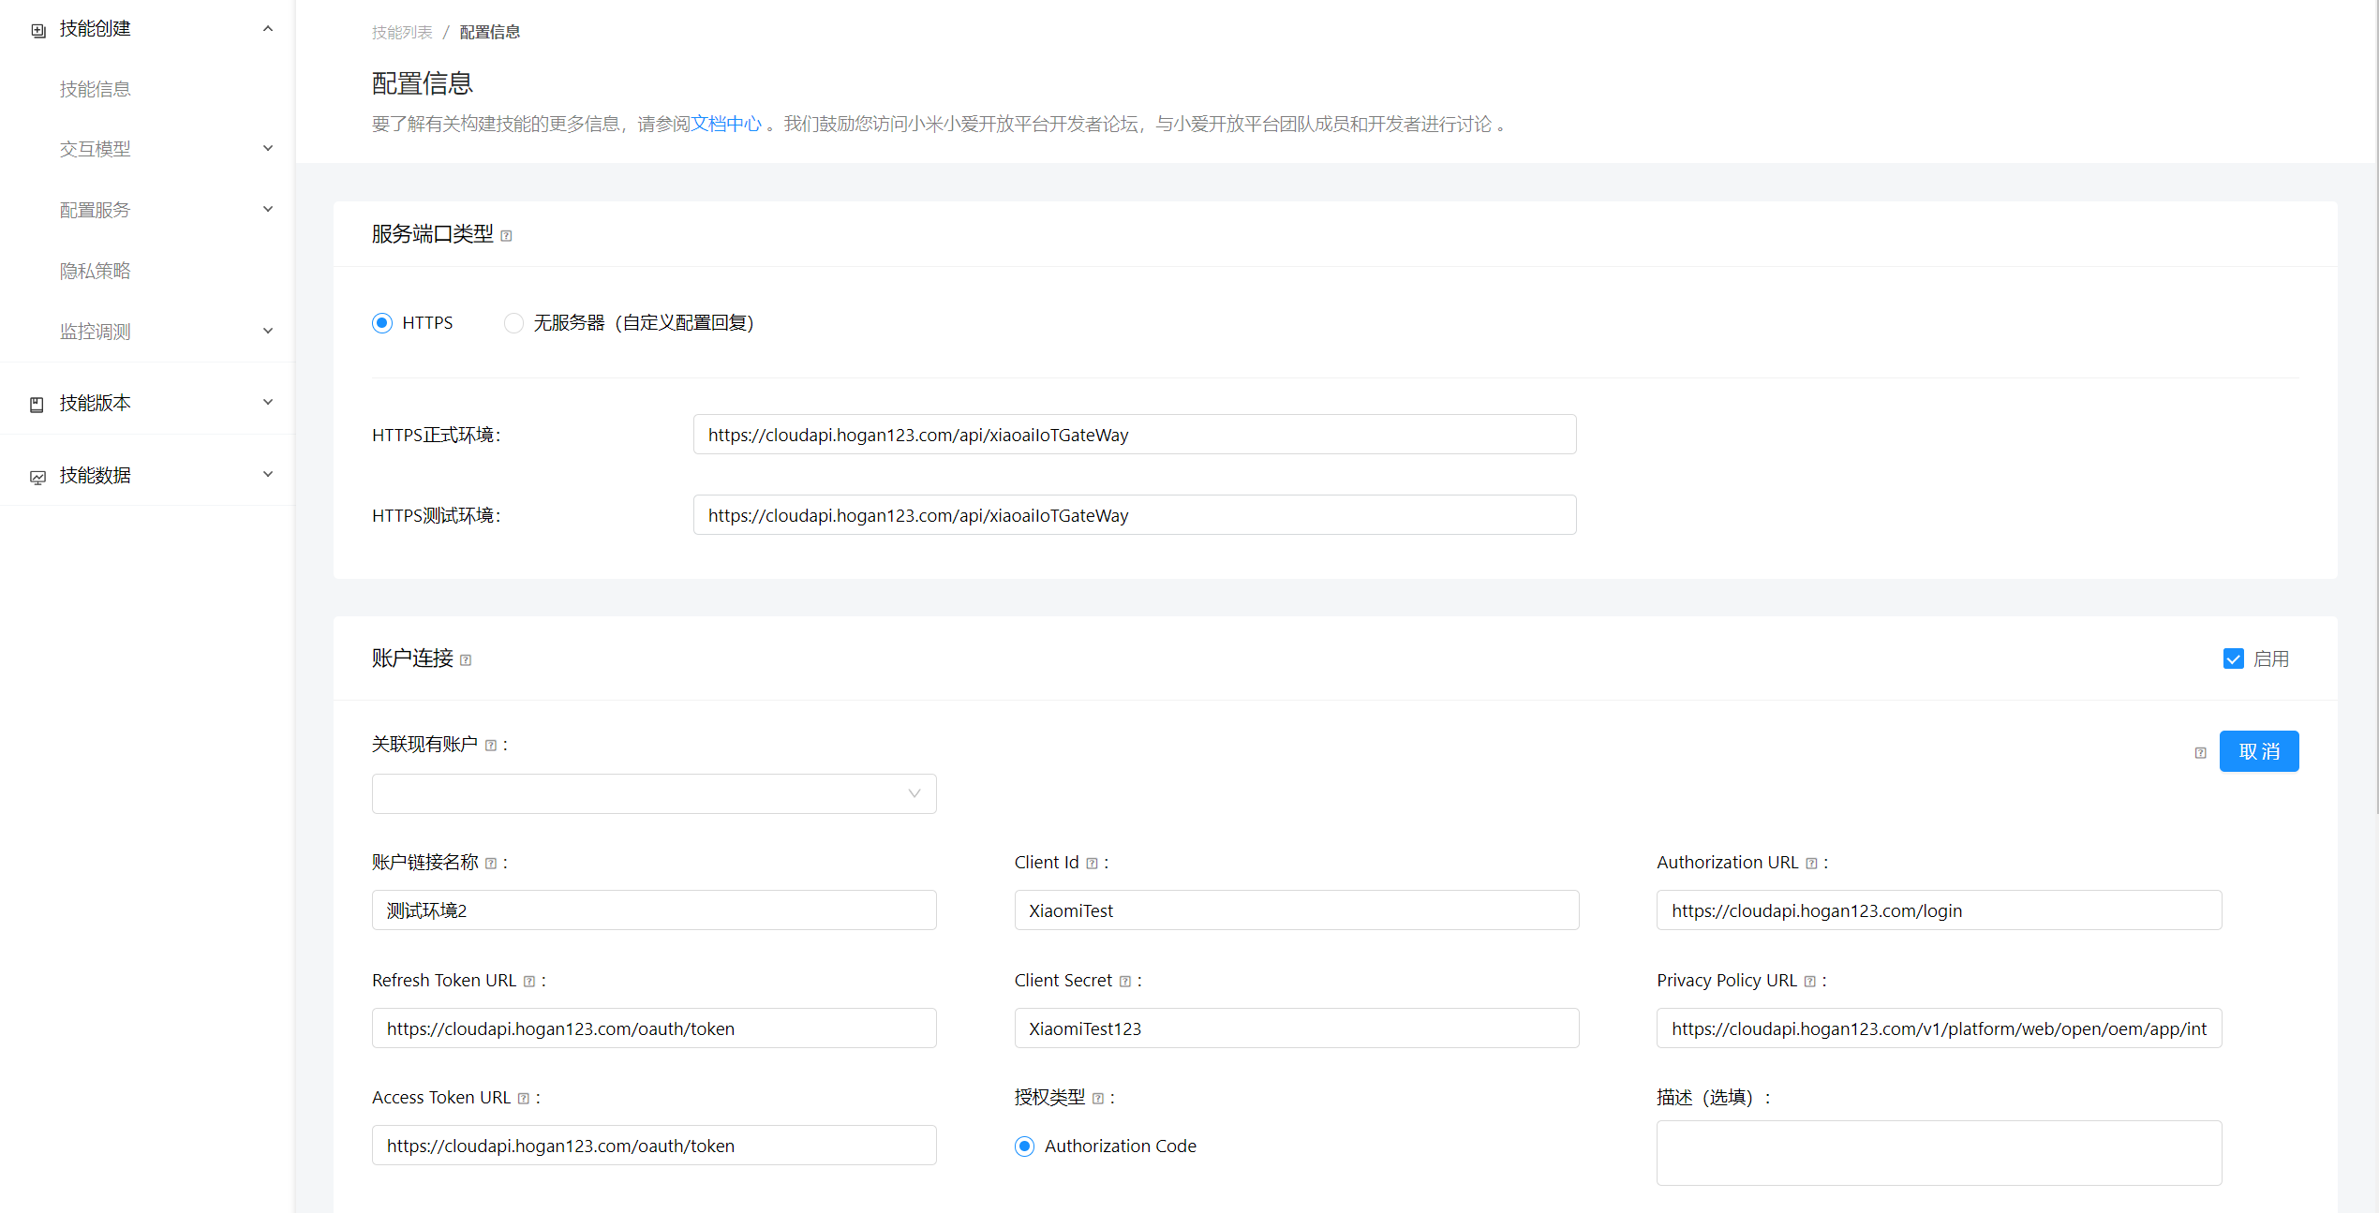2379x1213 pixels.
Task: Click the 技能创建 sidebar icon
Action: point(38,30)
